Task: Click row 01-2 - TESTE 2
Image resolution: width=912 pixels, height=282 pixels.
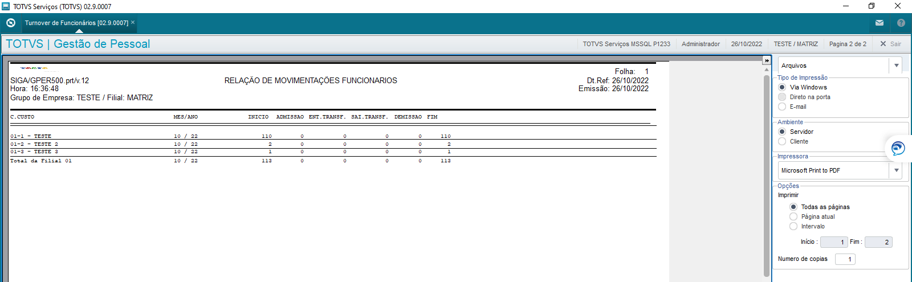Action: click(x=230, y=144)
